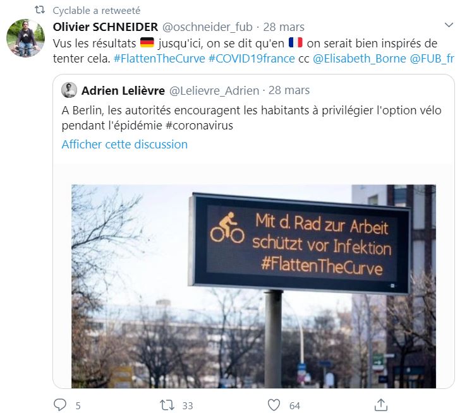This screenshot has width=467, height=413.
Task: Click the Olivier SCHNEIDER display name
Action: pos(106,27)
